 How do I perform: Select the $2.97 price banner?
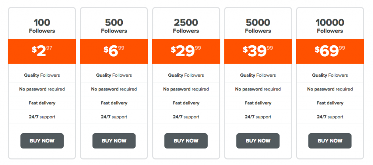pyautogui.click(x=42, y=51)
